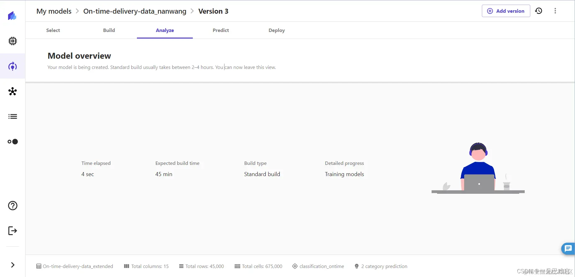Click the Version 3 breadcrumb

click(213, 11)
